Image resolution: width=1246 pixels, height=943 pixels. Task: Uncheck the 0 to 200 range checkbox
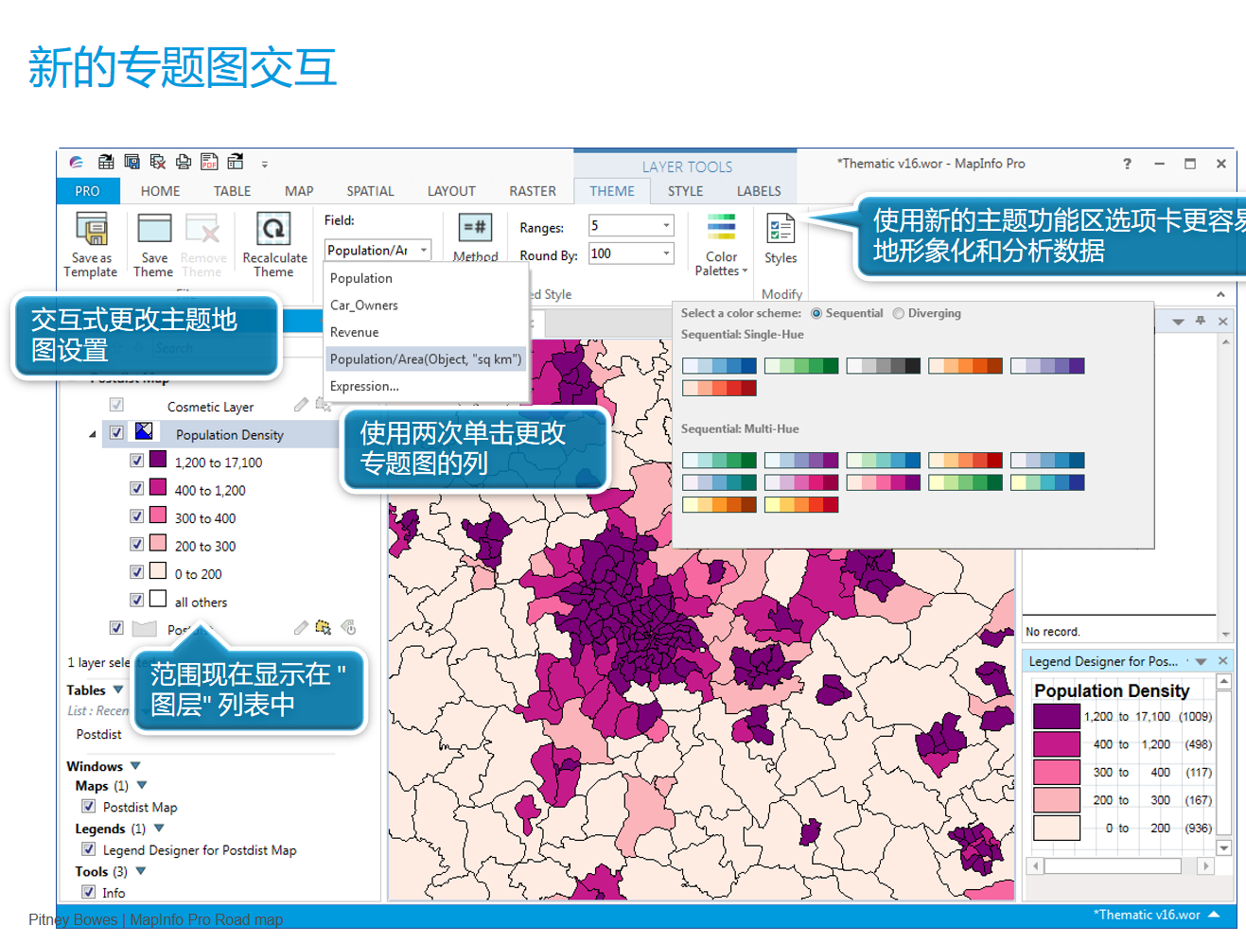(136, 572)
